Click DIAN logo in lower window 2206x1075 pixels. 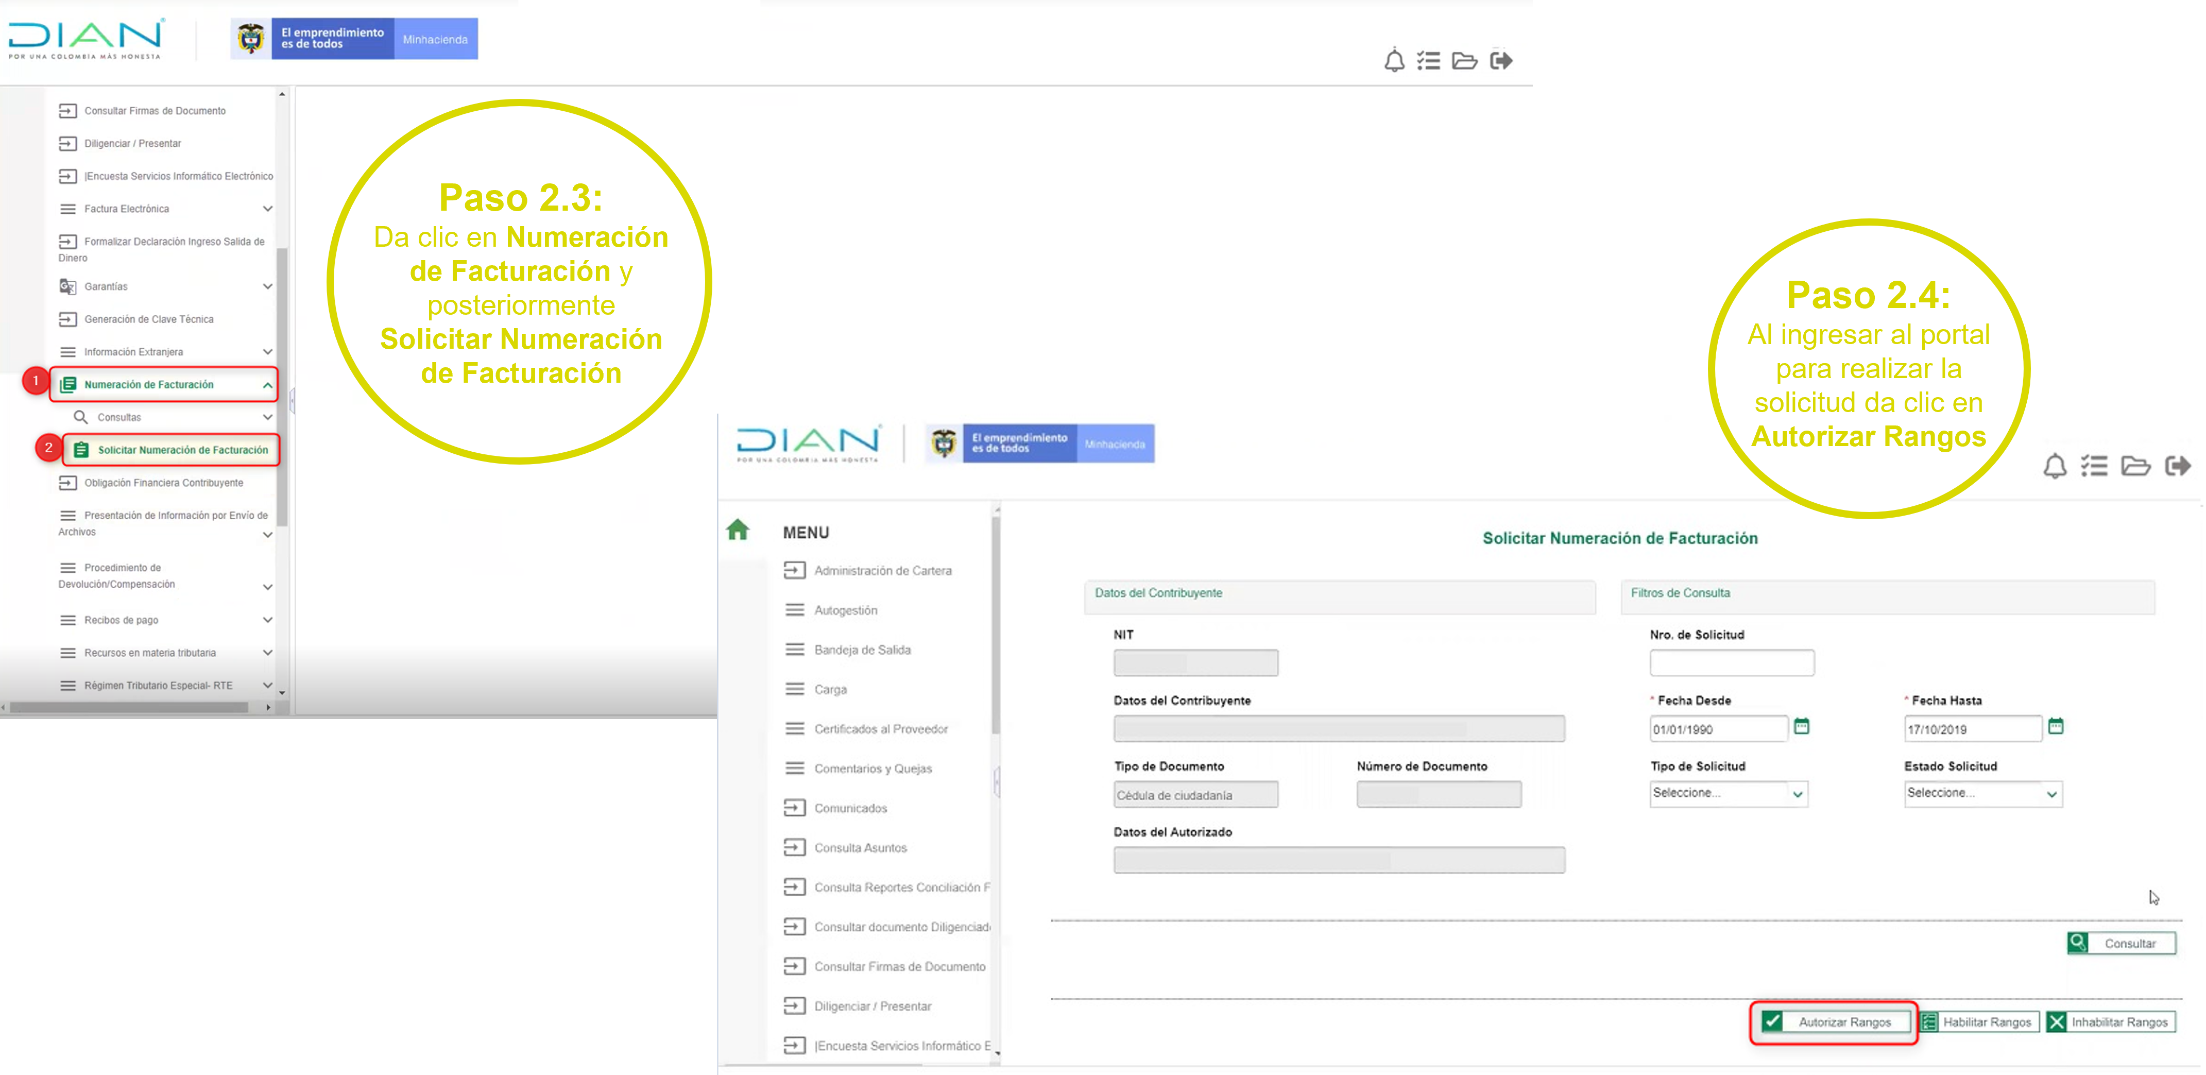tap(809, 443)
